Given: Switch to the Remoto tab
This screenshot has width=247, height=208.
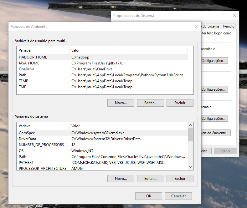Looking at the screenshot, I should [x=229, y=26].
